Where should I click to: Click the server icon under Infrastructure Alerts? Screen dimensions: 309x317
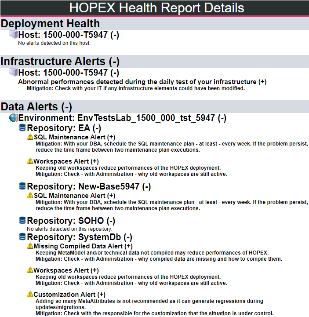13,72
